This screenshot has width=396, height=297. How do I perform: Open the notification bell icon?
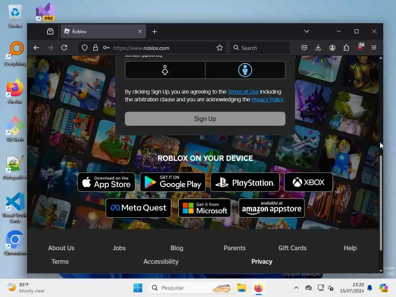pyautogui.click(x=370, y=288)
